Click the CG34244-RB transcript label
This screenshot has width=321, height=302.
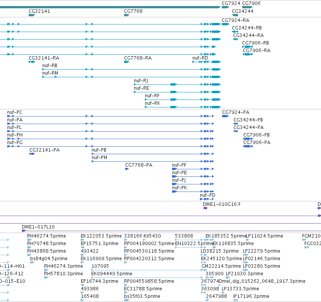[x=247, y=28]
